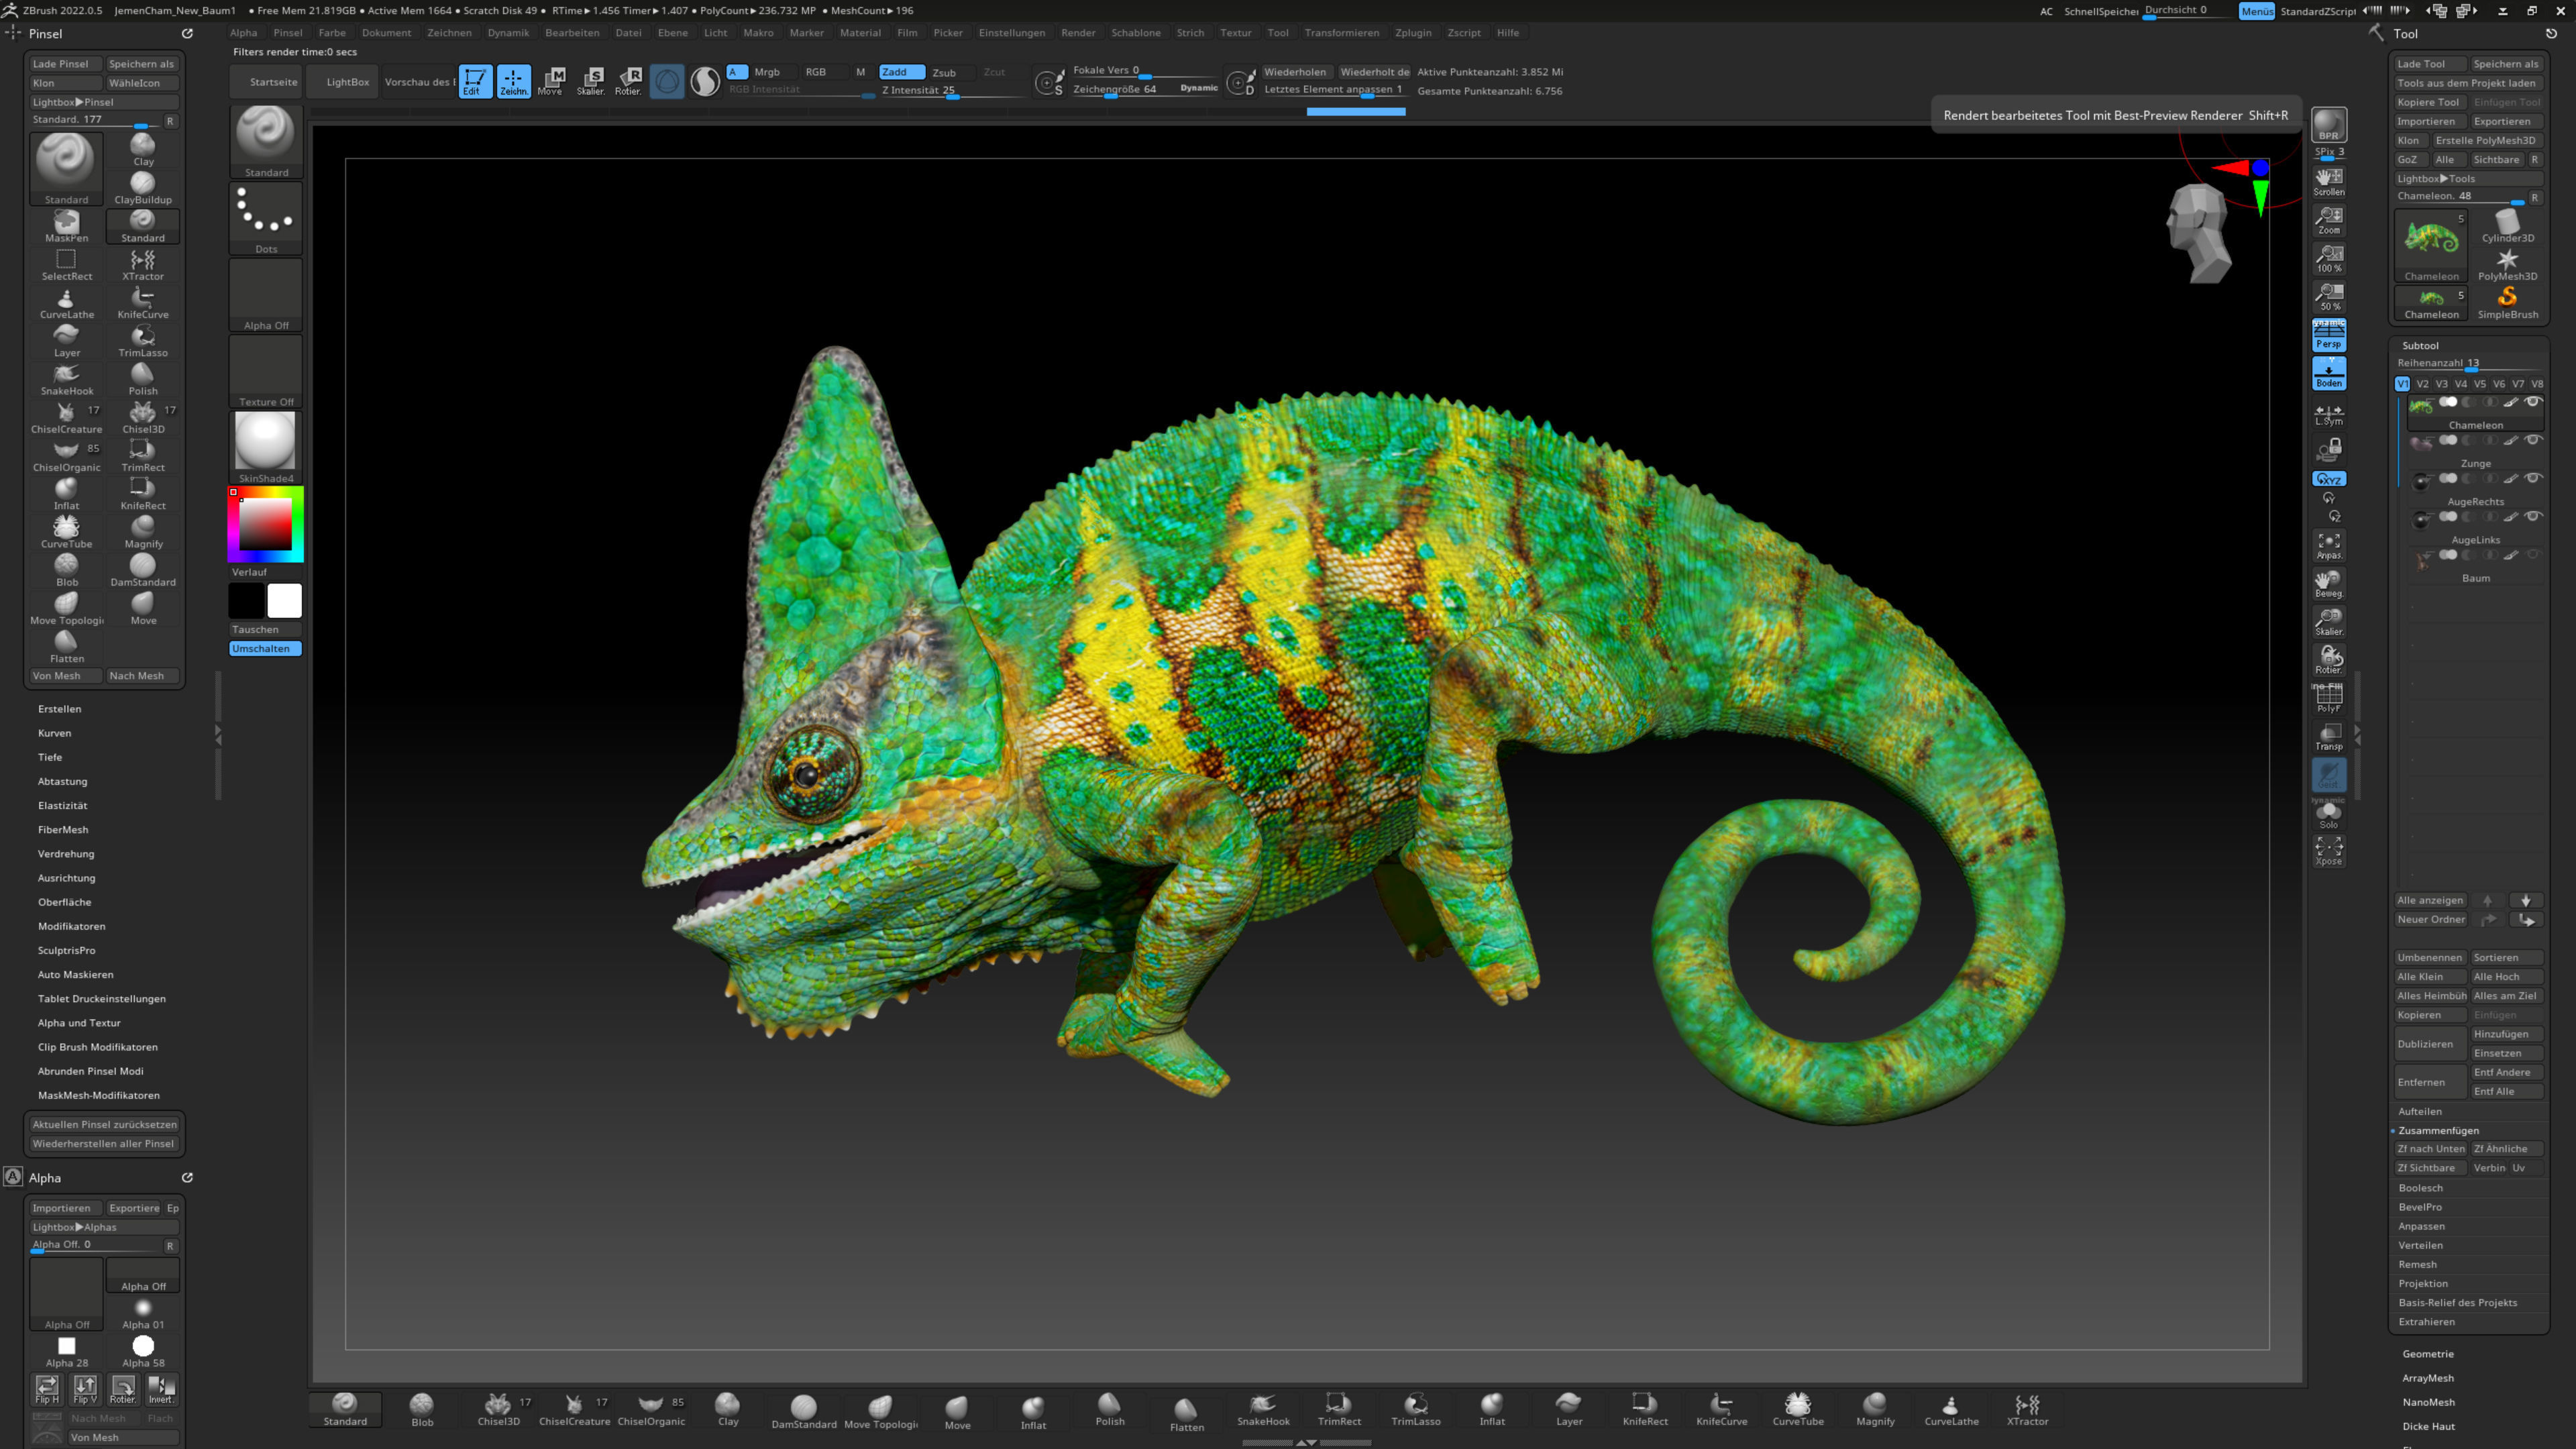Open the Transformieren menu

tap(1341, 33)
